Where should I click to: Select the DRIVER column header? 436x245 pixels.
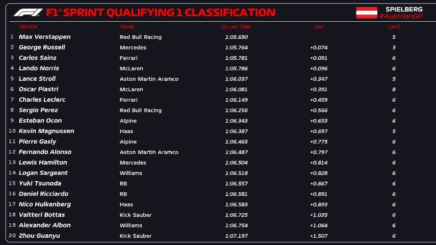click(29, 27)
